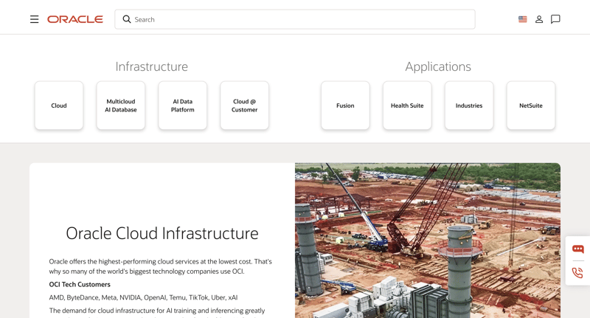Click the red phone call widget icon
The height and width of the screenshot is (318, 590).
[578, 272]
